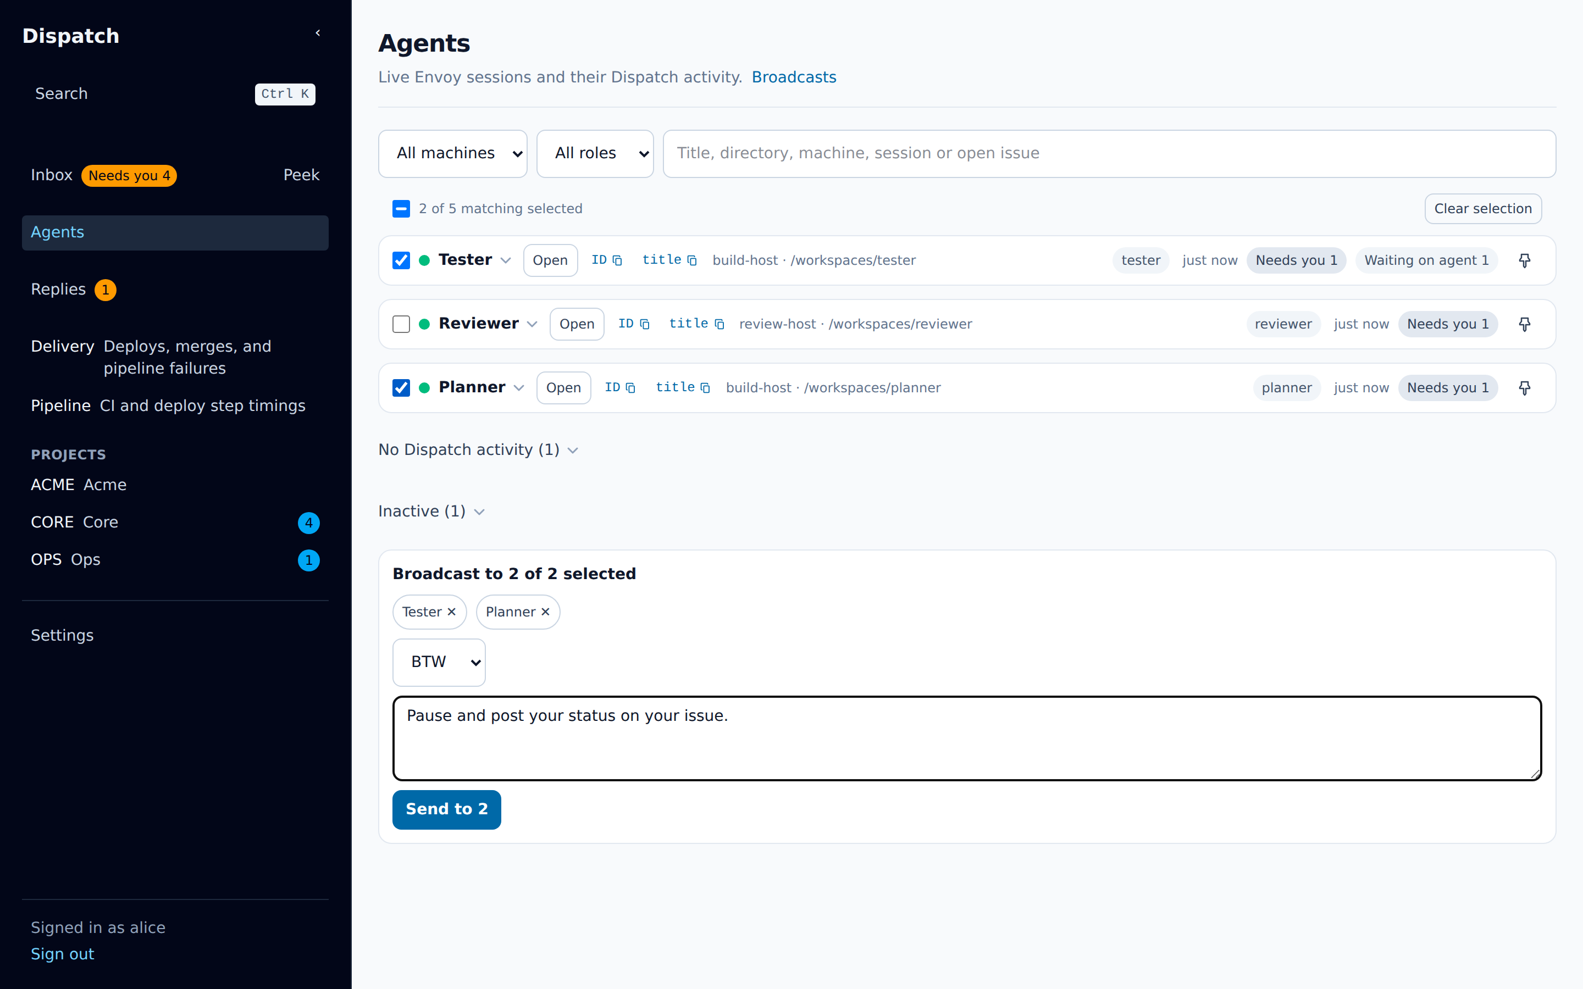This screenshot has width=1583, height=989.
Task: Open the All machines dropdown
Action: point(453,153)
